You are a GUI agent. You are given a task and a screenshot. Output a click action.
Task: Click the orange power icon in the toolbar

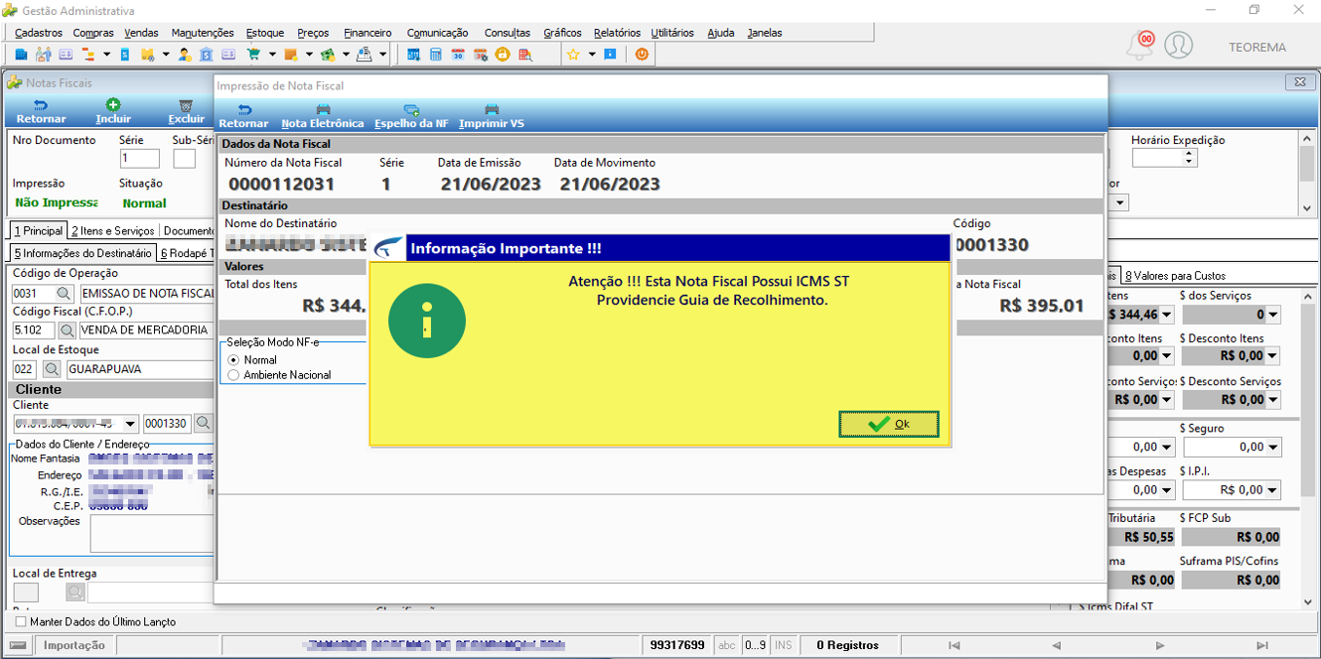tap(642, 55)
